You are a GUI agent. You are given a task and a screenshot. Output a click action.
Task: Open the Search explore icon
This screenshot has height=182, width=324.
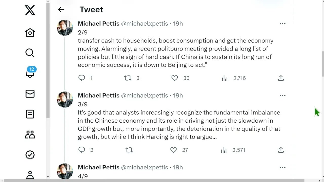click(30, 53)
